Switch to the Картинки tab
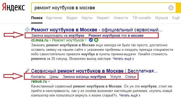Screen dimensions: 181x101 click(54, 18)
